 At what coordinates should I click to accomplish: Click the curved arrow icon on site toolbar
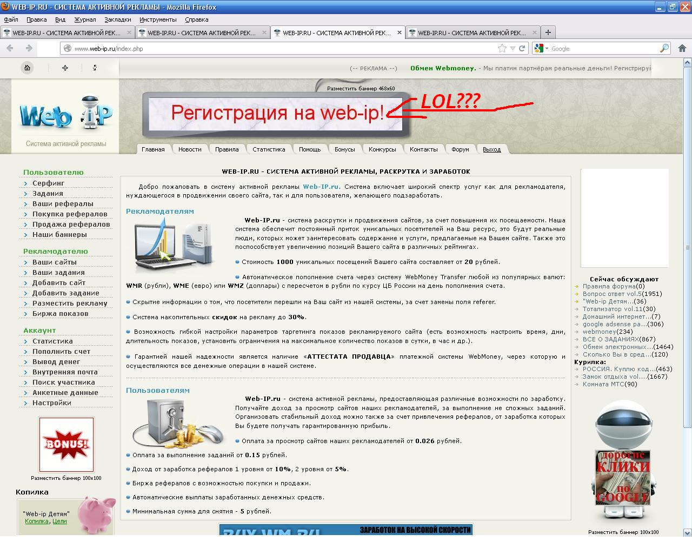tap(95, 68)
